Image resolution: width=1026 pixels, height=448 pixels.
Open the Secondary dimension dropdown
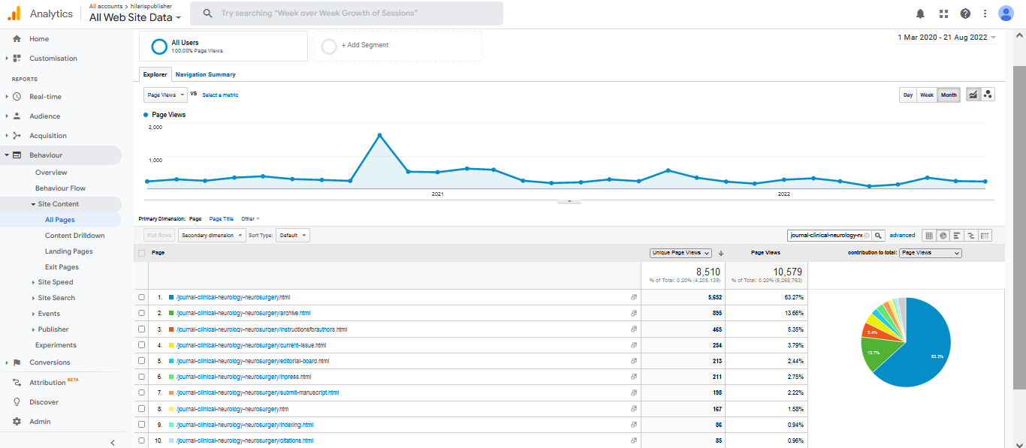pos(213,236)
